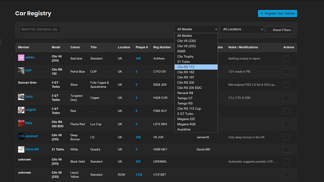This screenshot has height=182, width=324.
Task: Open plaque number 258 link
Action: pyautogui.click(x=138, y=138)
